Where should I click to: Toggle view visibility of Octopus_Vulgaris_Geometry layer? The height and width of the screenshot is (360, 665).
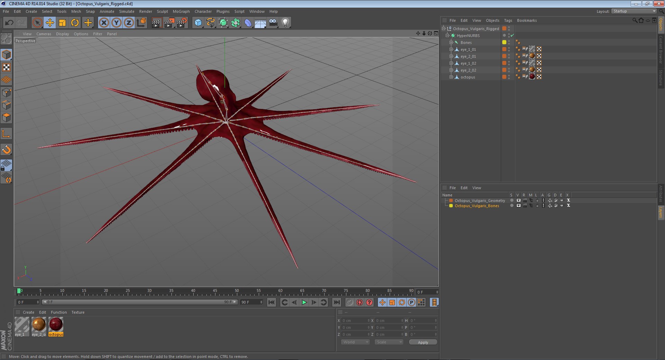[x=518, y=200]
